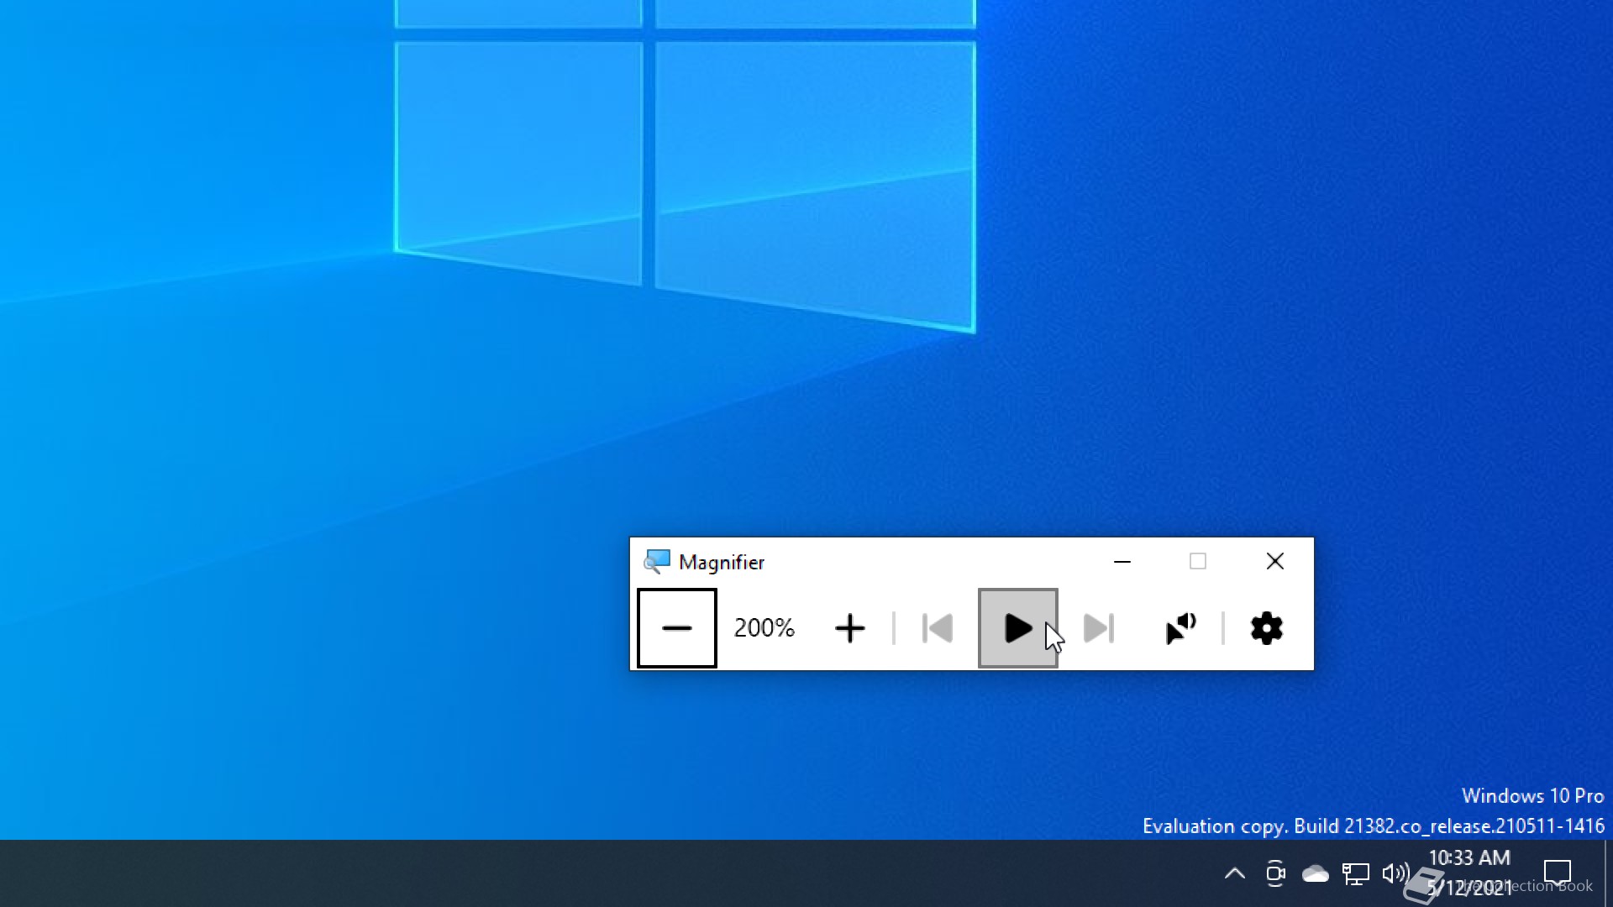The width and height of the screenshot is (1613, 907).
Task: Open the volume speaker tray icon
Action: (x=1395, y=873)
